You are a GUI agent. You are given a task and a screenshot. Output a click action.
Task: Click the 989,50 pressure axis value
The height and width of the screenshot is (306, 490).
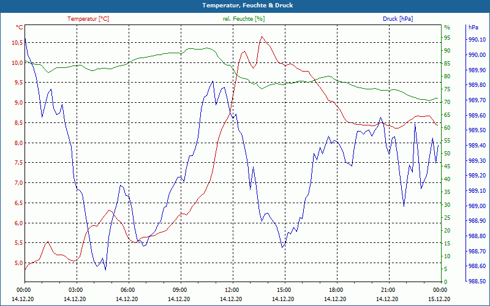click(x=477, y=130)
